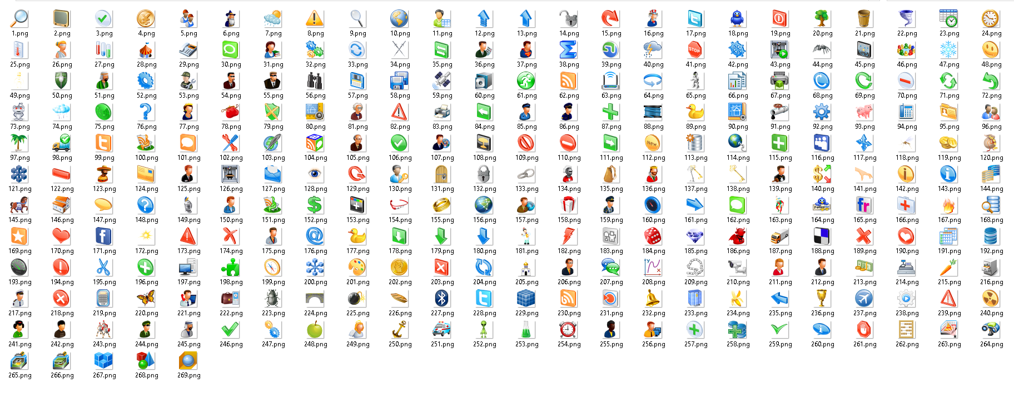Click the gold trophy icon 236.png

click(x=822, y=299)
